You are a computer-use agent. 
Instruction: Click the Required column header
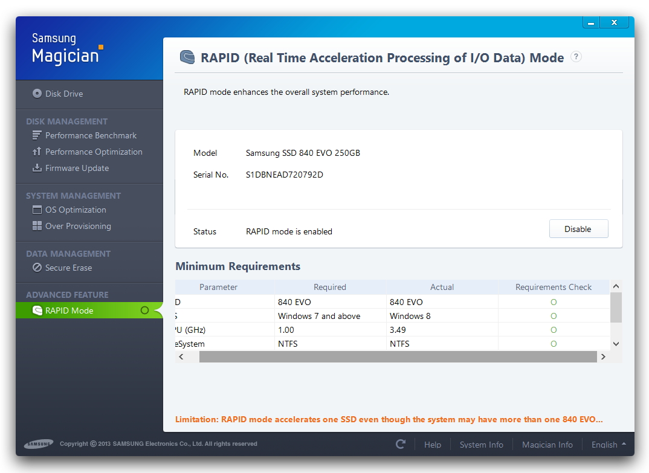(330, 287)
